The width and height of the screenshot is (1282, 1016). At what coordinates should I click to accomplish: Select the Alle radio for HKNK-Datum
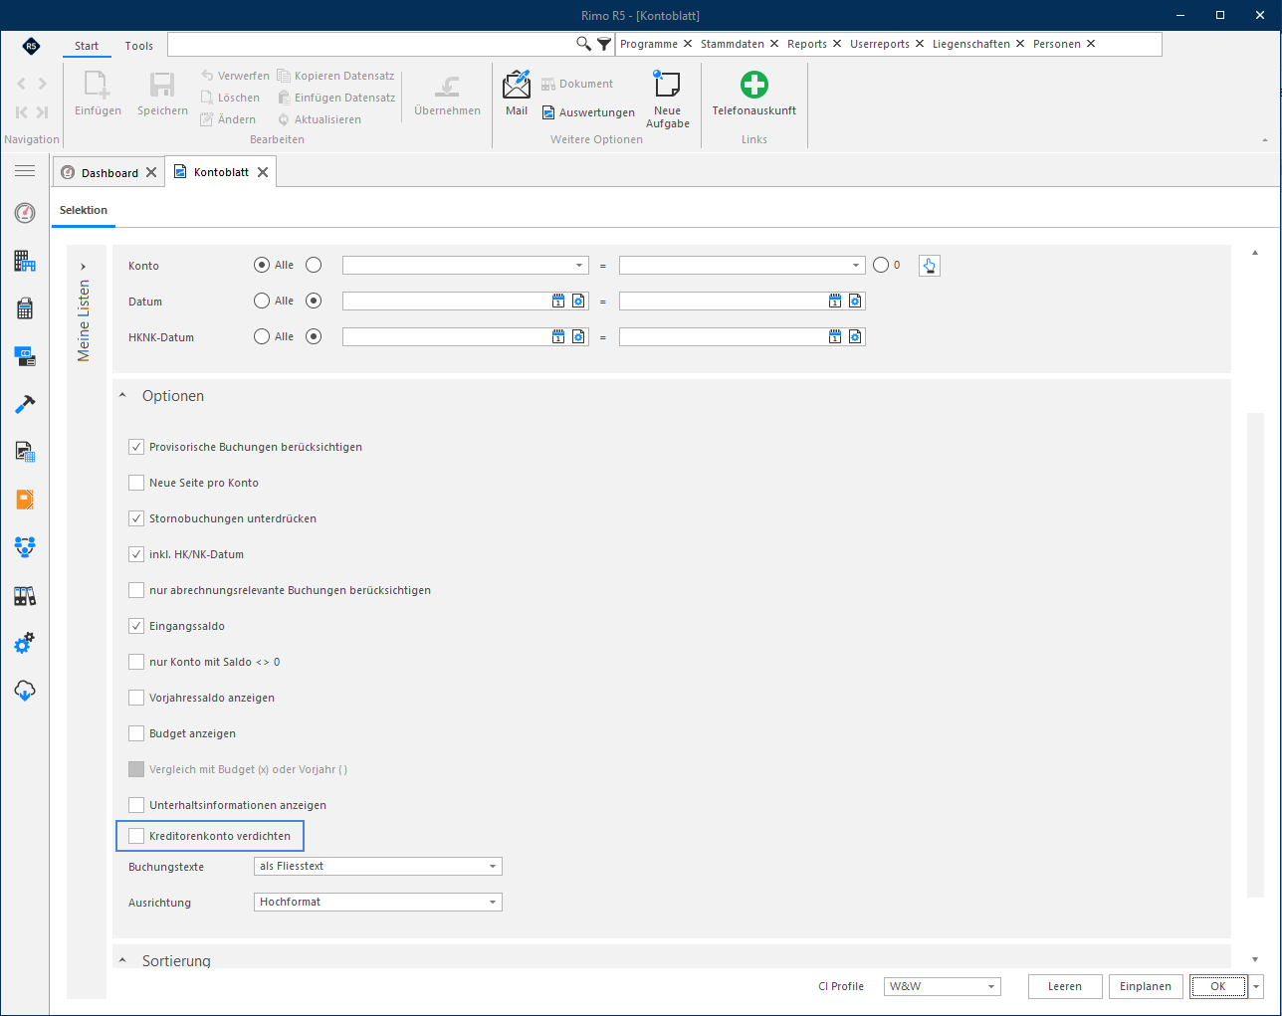(262, 336)
